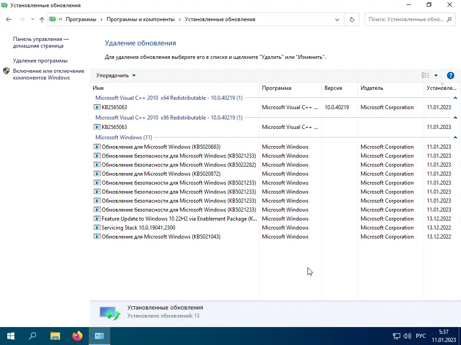
Task: Click Программы breadcrumb in address bar
Action: click(81, 19)
